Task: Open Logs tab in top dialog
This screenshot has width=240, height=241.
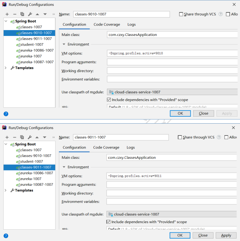Action: [x=131, y=25]
